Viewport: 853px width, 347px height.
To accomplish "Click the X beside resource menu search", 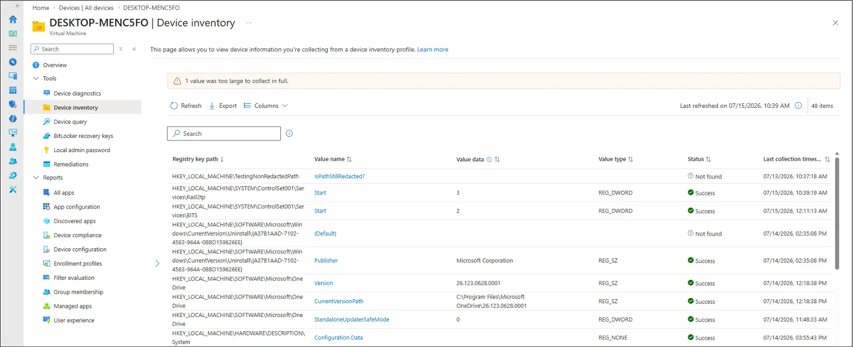I will click(121, 49).
